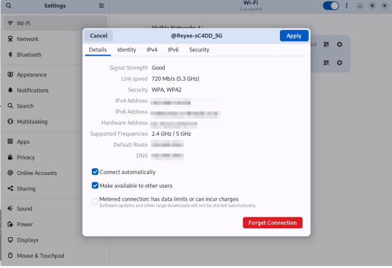Screen dimensions: 392x268
Task: Click the search icon in Settings header
Action: tap(9, 6)
